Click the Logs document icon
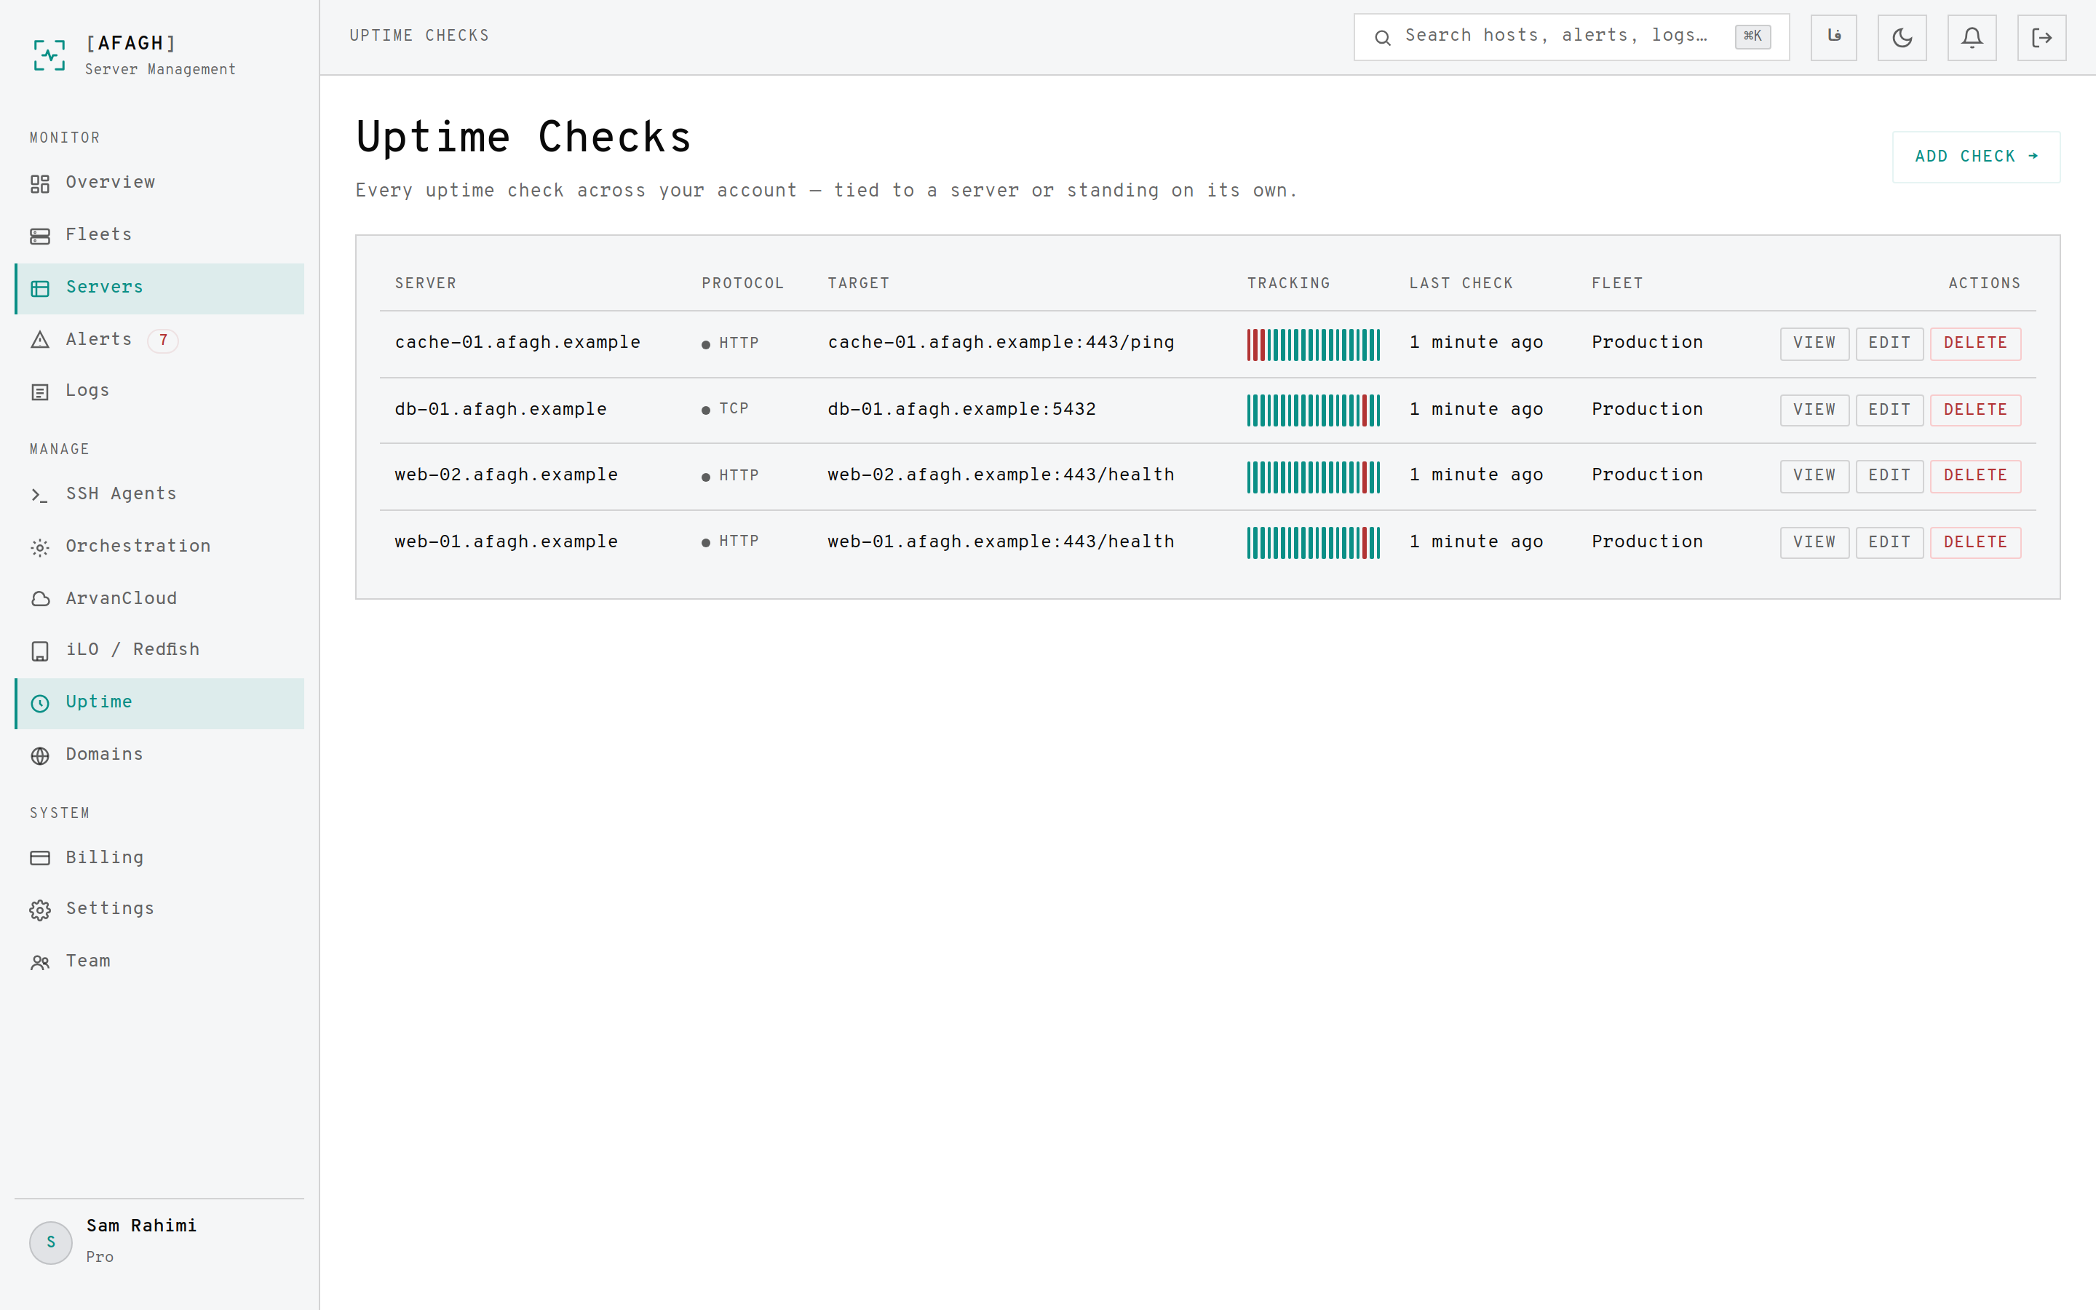Screen dimensions: 2096x1310 pyautogui.click(x=40, y=392)
